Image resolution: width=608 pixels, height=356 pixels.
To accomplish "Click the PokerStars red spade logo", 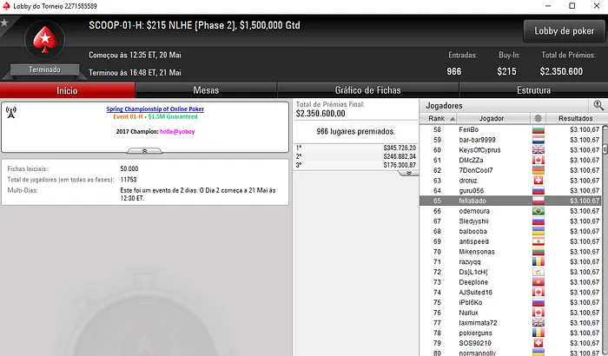I will [x=44, y=40].
